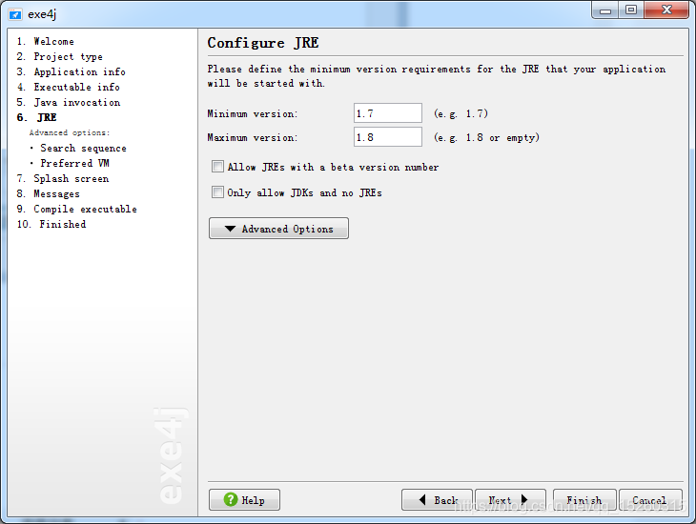Click the 'Maximum version:' label
696x524 pixels.
tap(253, 137)
